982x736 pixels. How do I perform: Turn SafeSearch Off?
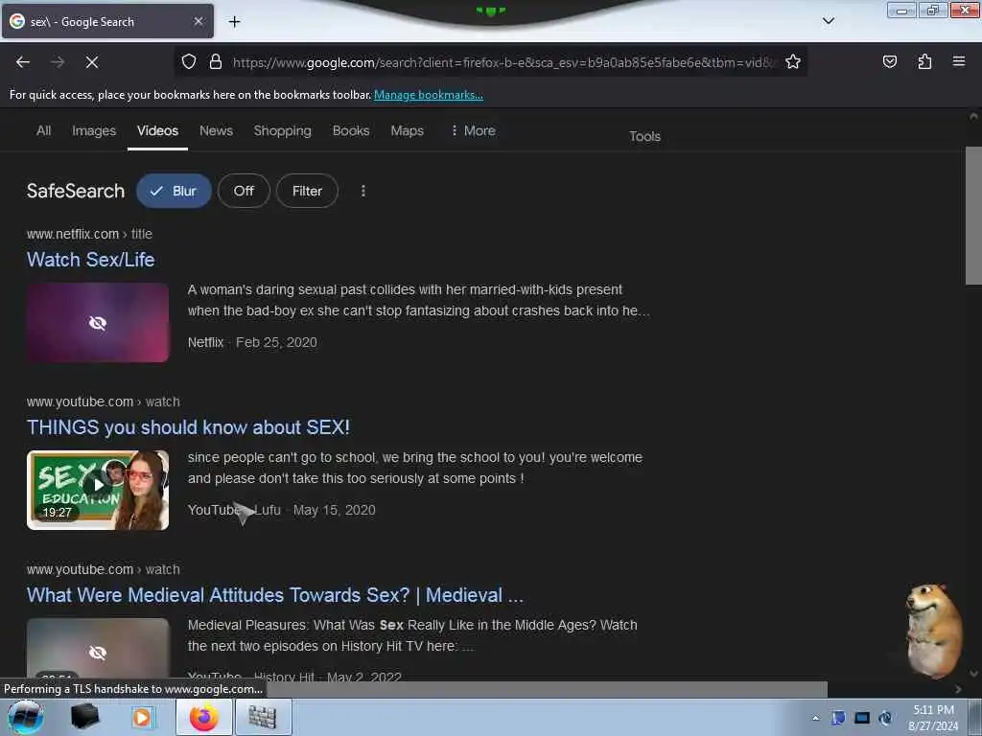pos(244,191)
